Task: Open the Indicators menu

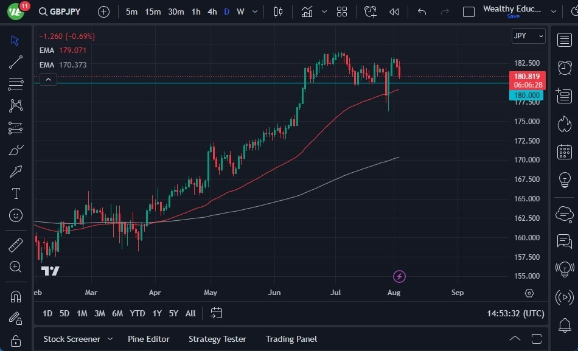Action: [307, 11]
